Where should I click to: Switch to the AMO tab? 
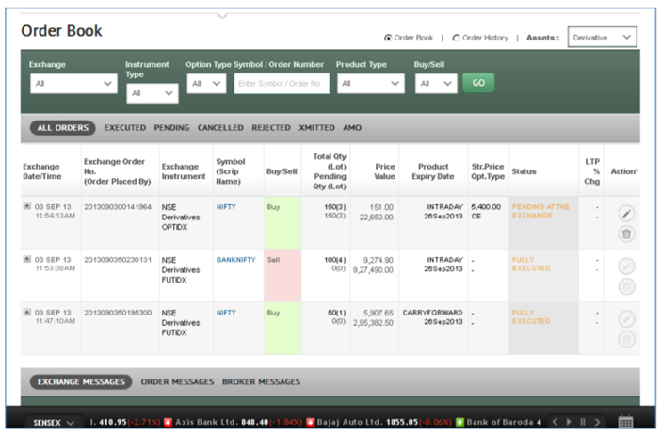point(352,128)
